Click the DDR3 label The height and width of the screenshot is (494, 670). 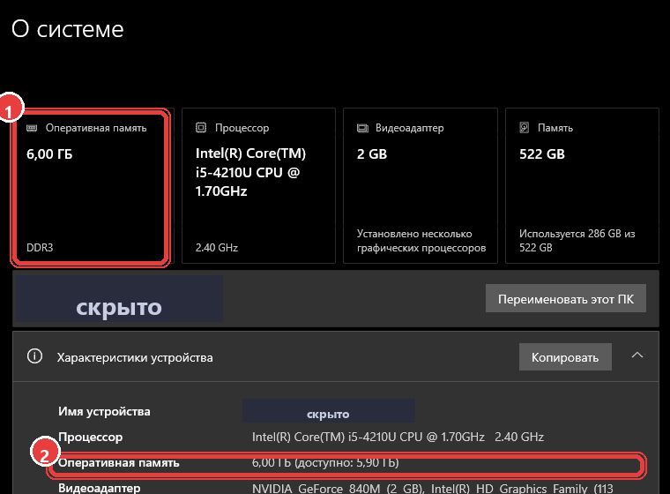(40, 248)
